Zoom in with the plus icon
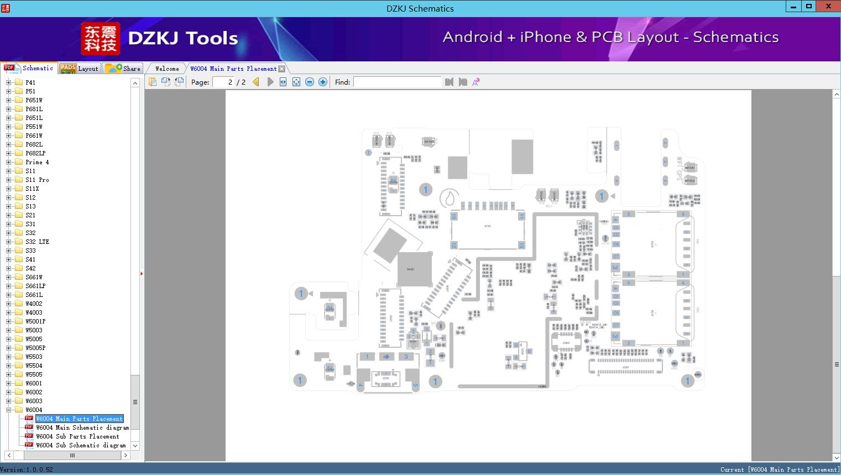Viewport: 841px width, 475px height. tap(323, 82)
